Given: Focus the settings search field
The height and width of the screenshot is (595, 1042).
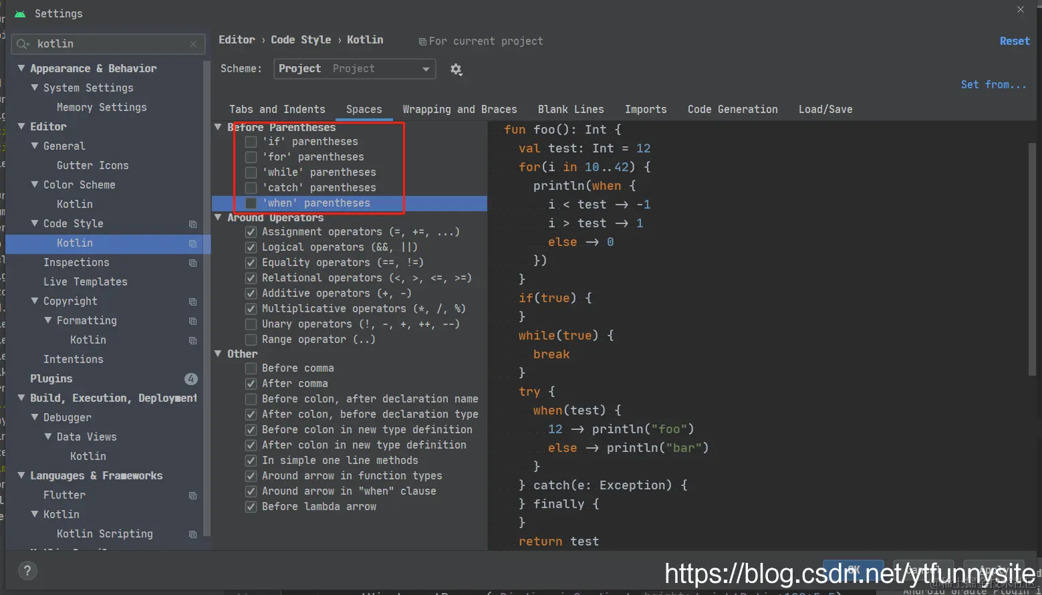Looking at the screenshot, I should pyautogui.click(x=108, y=44).
